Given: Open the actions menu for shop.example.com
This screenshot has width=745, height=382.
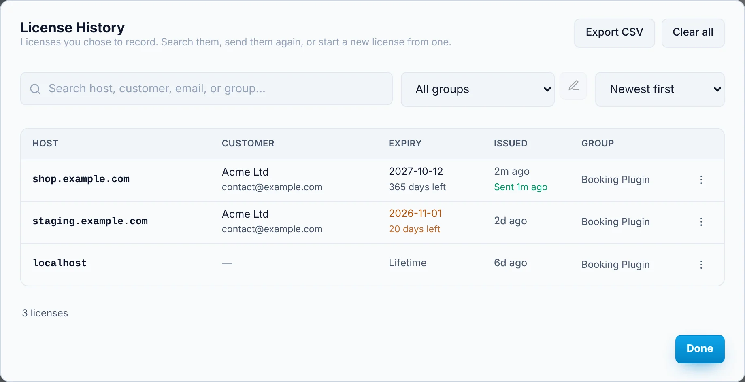Looking at the screenshot, I should [x=701, y=180].
